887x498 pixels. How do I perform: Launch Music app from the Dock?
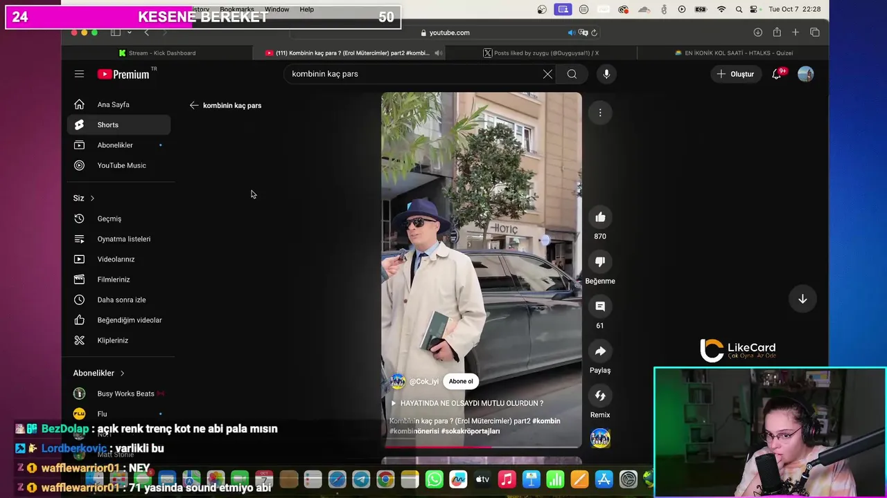coord(507,479)
